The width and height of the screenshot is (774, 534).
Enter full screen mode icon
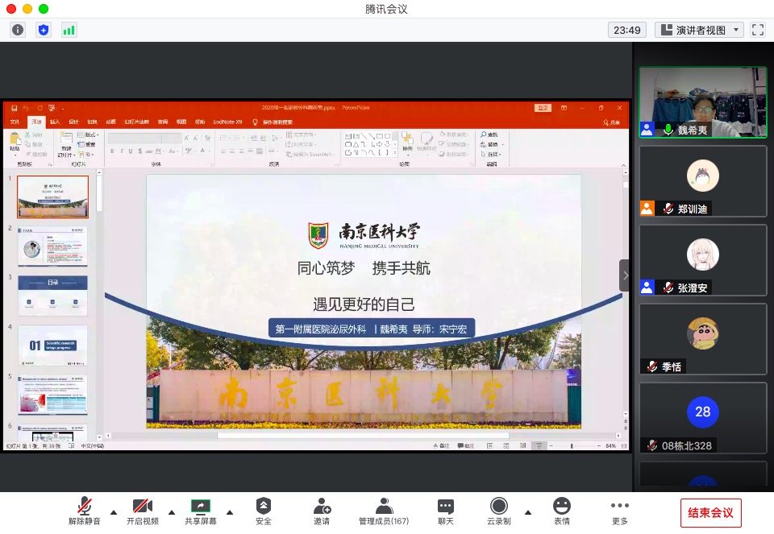coord(757,30)
